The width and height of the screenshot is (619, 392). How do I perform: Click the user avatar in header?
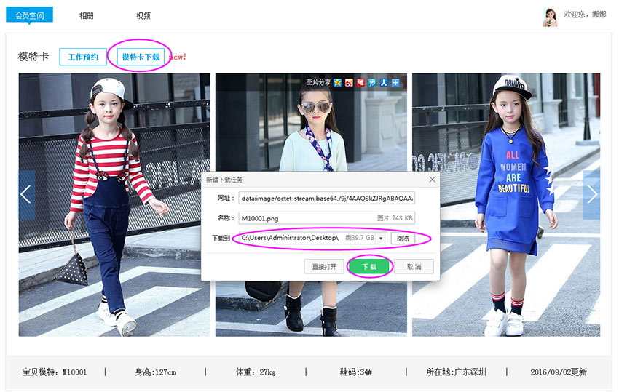(x=550, y=15)
